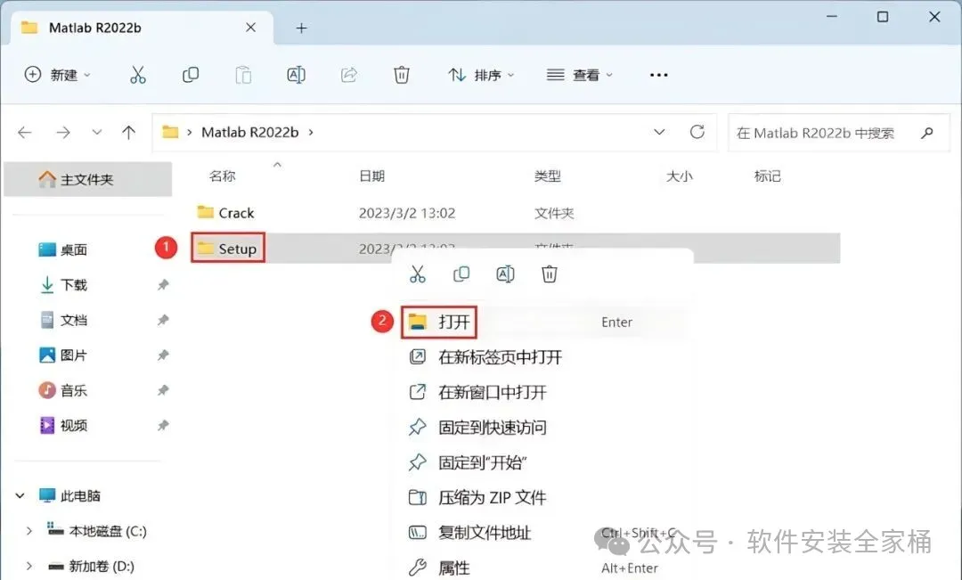Add a new tab with the plus button
Viewport: 962px width, 580px height.
point(301,28)
